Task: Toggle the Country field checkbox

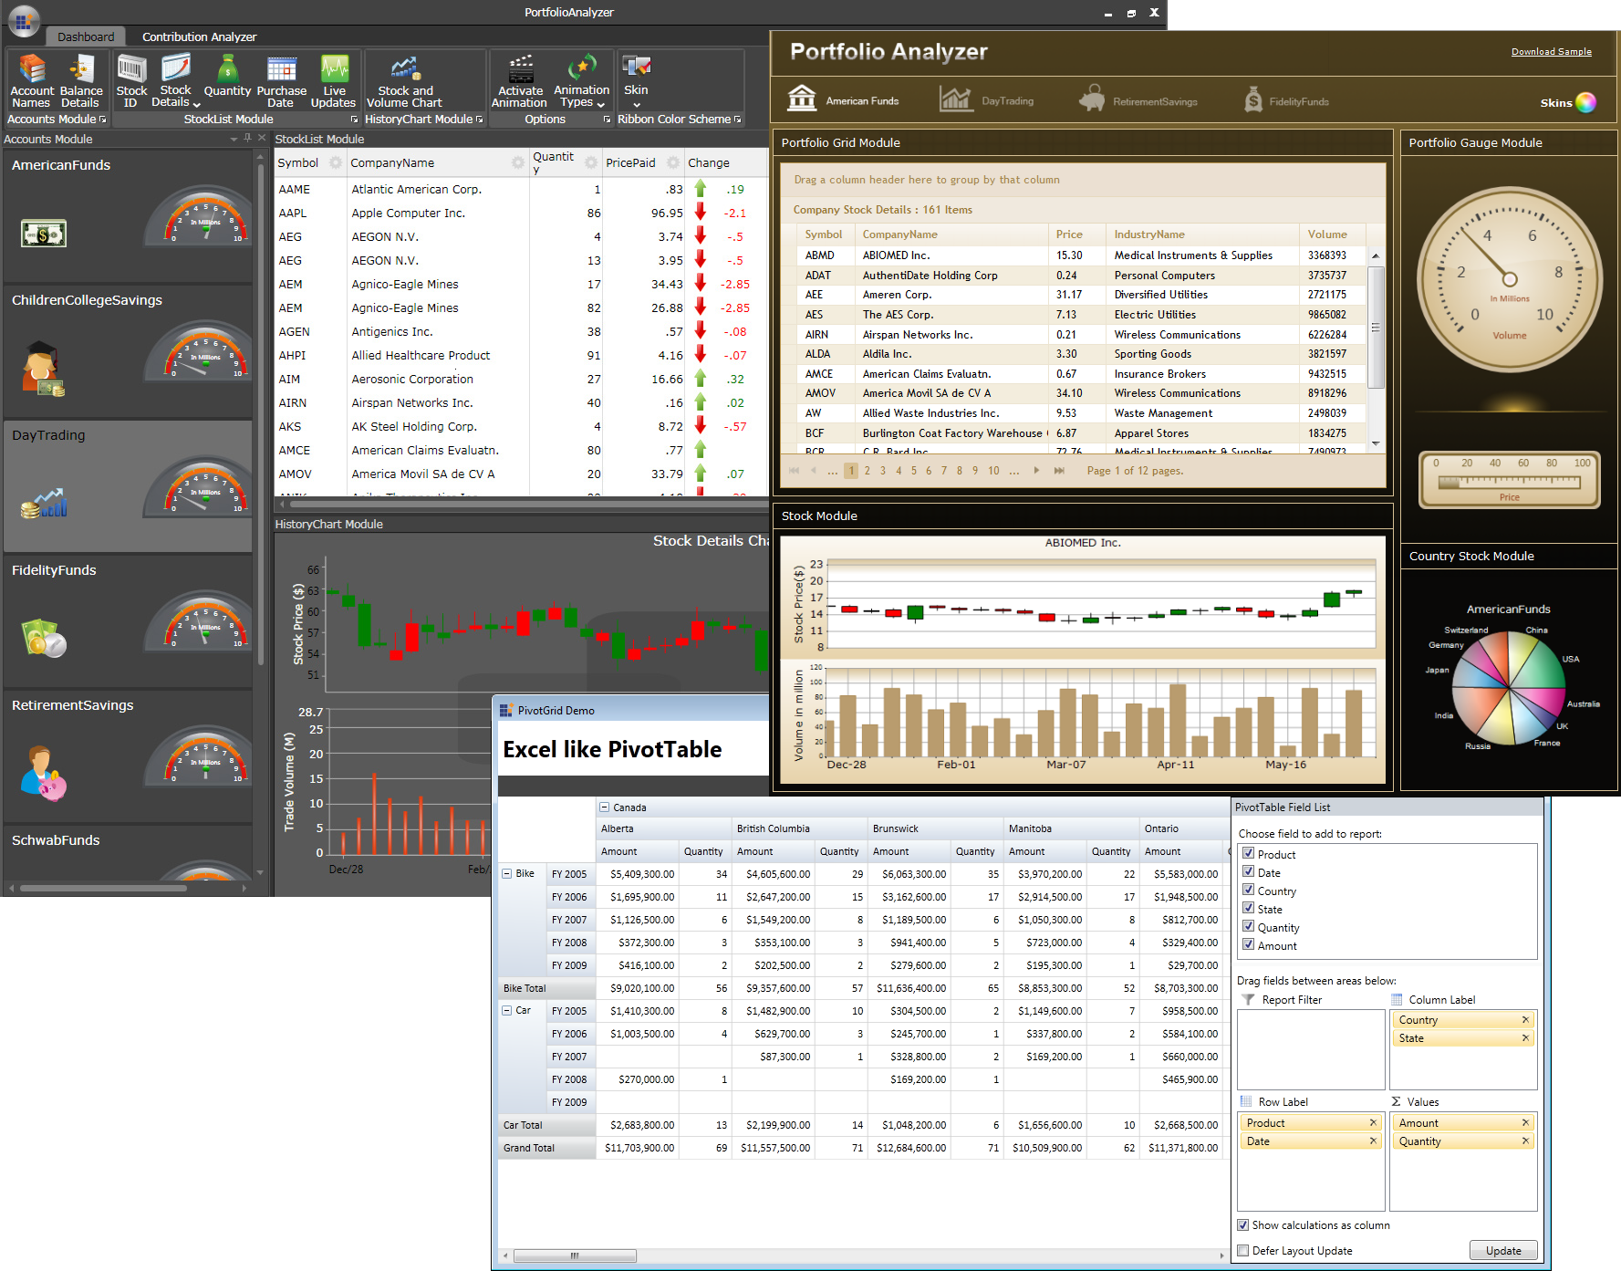Action: (1248, 890)
